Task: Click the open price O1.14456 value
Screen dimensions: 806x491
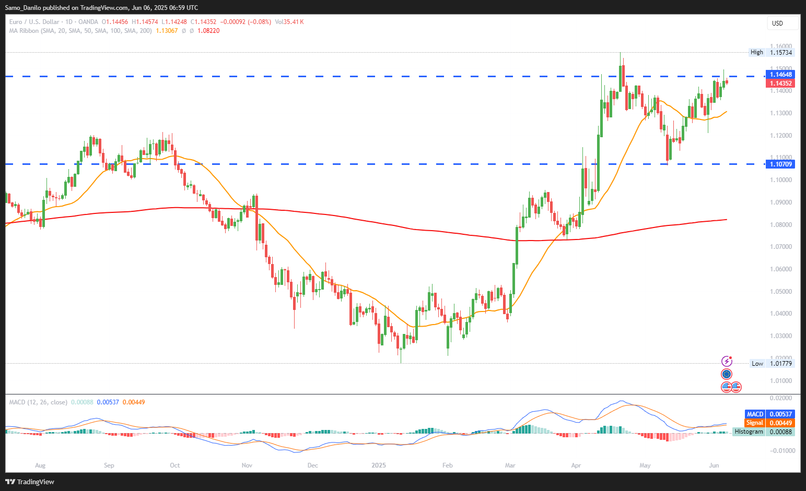Action: 115,22
